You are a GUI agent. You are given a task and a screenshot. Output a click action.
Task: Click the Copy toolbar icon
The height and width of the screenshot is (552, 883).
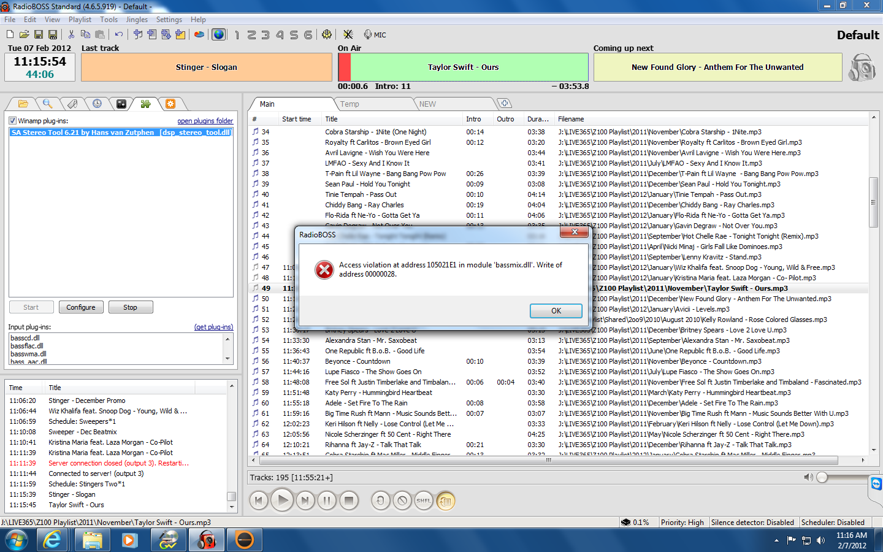coord(85,34)
